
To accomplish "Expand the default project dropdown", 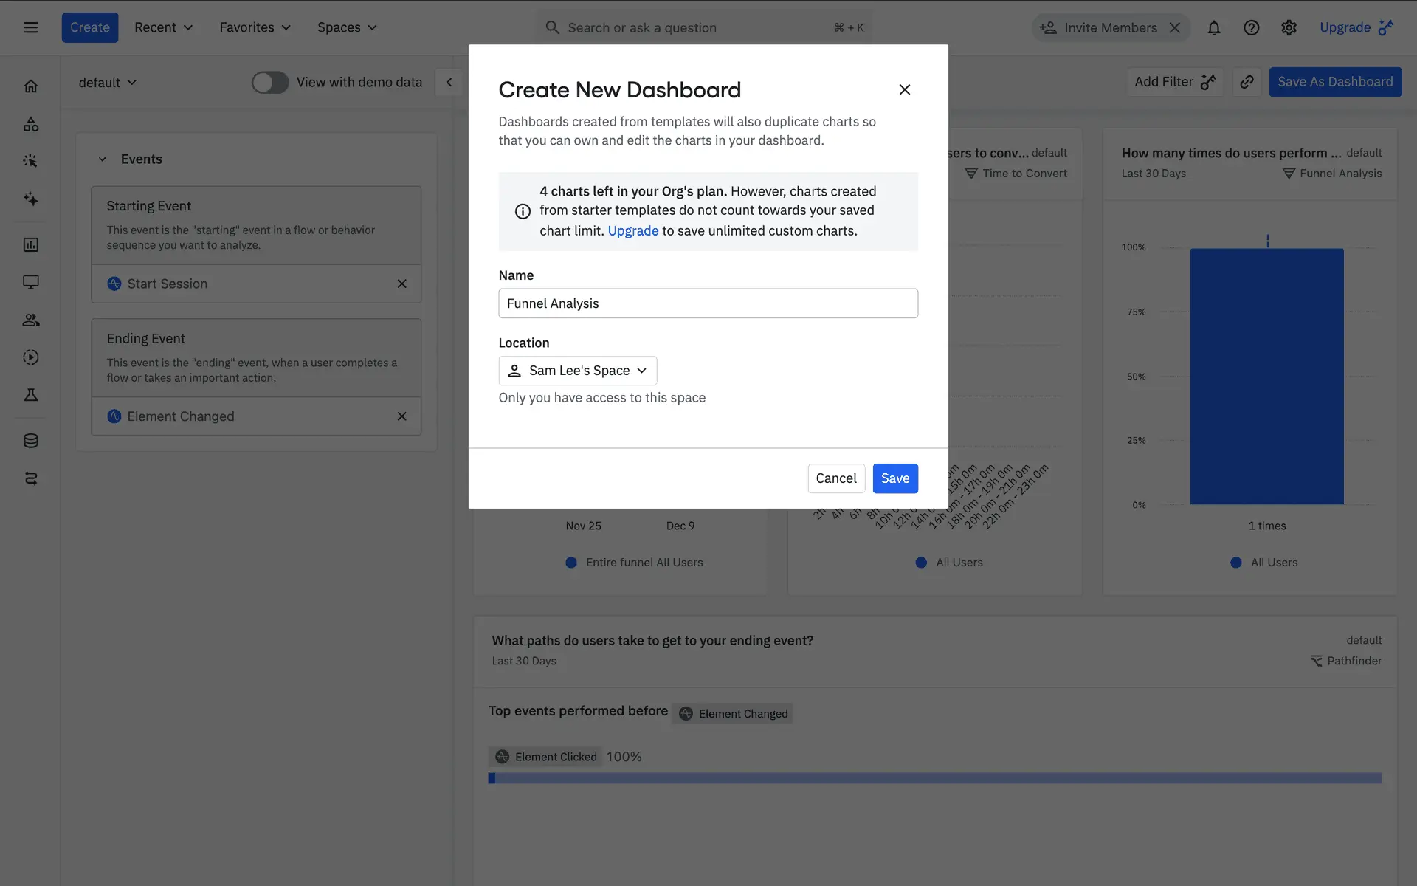I will point(108,83).
